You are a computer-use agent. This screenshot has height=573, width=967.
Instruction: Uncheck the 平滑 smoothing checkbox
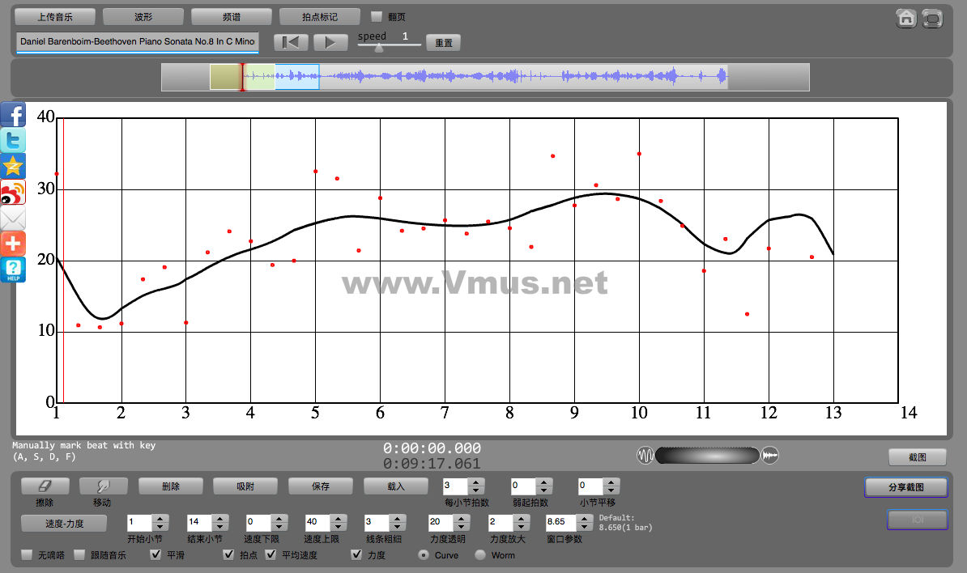(x=156, y=555)
